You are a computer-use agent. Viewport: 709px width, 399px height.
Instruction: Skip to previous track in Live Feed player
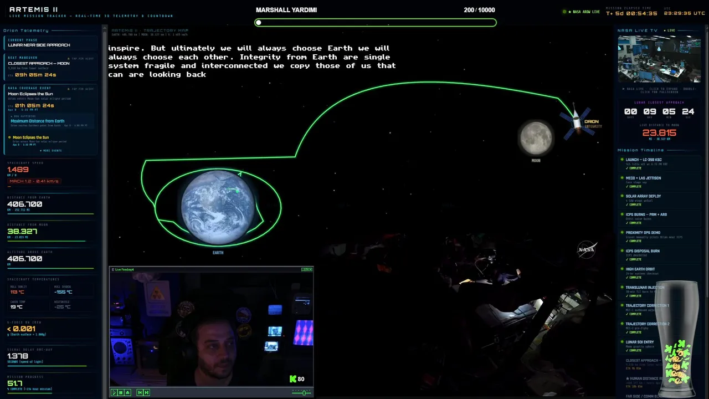[140, 392]
